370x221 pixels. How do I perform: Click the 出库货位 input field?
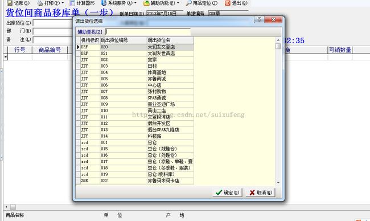pos(52,23)
